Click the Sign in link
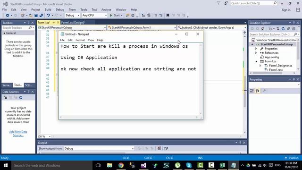Image resolution: width=302 pixels, height=170 pixels. tap(286, 10)
